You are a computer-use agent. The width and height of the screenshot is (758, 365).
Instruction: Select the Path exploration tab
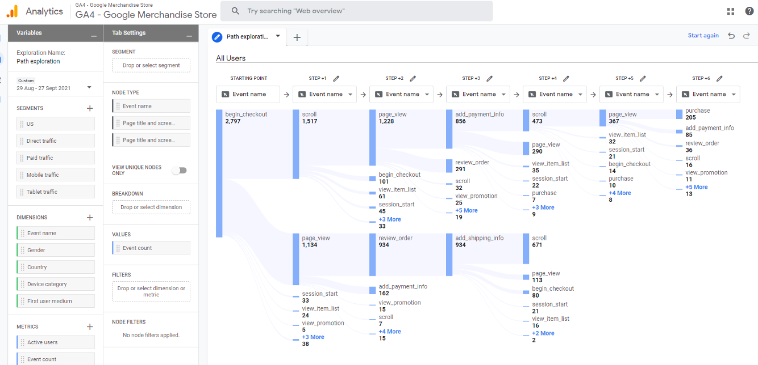point(247,37)
